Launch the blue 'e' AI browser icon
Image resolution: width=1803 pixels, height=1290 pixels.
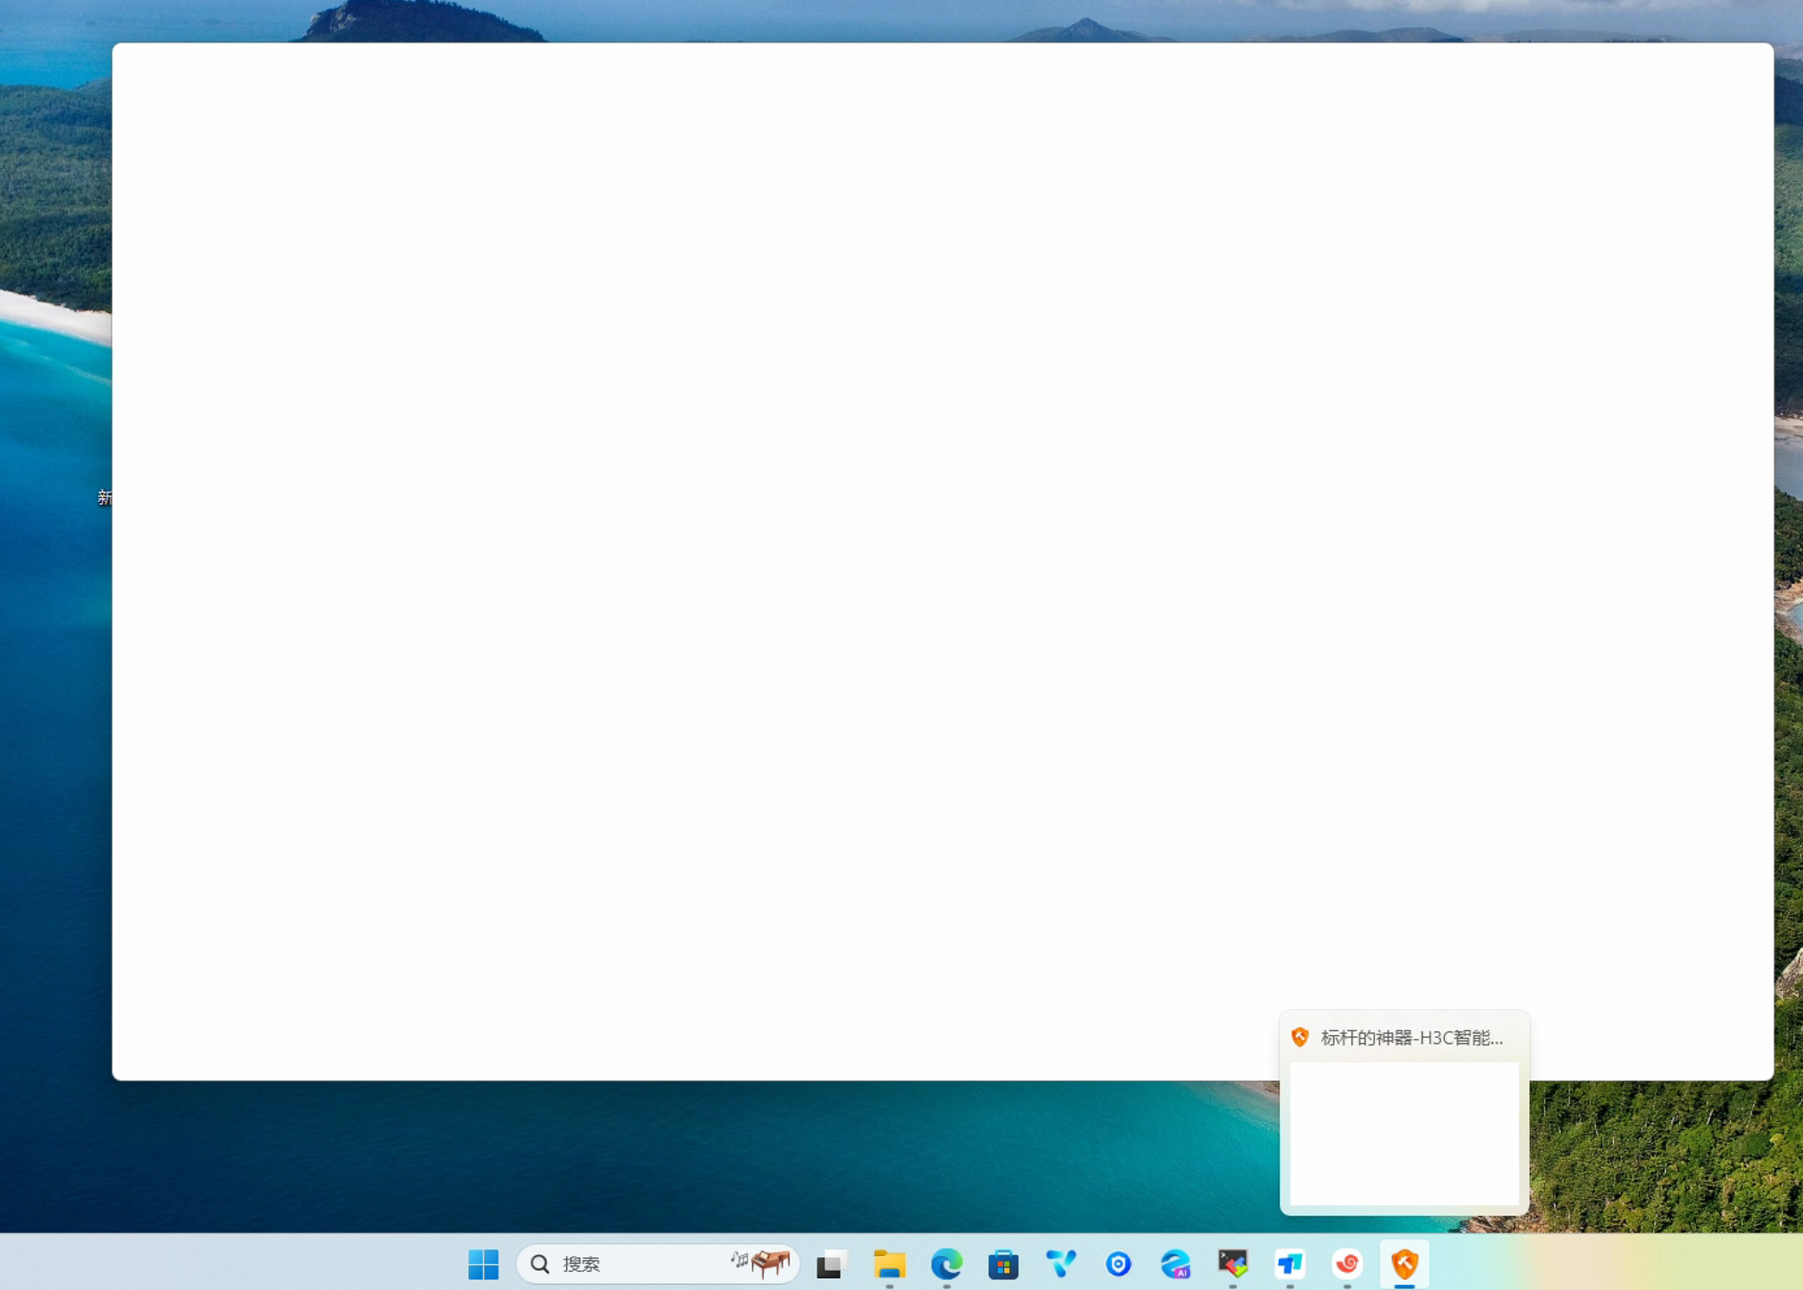1175,1264
